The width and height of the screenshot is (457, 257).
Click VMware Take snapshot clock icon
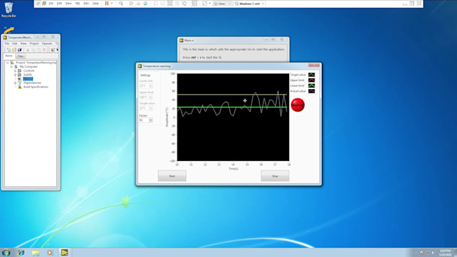coord(131,3)
